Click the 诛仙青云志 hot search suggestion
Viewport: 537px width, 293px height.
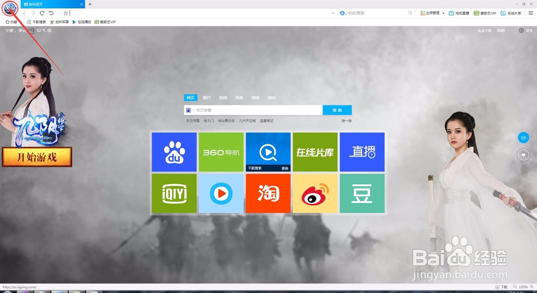(x=227, y=121)
